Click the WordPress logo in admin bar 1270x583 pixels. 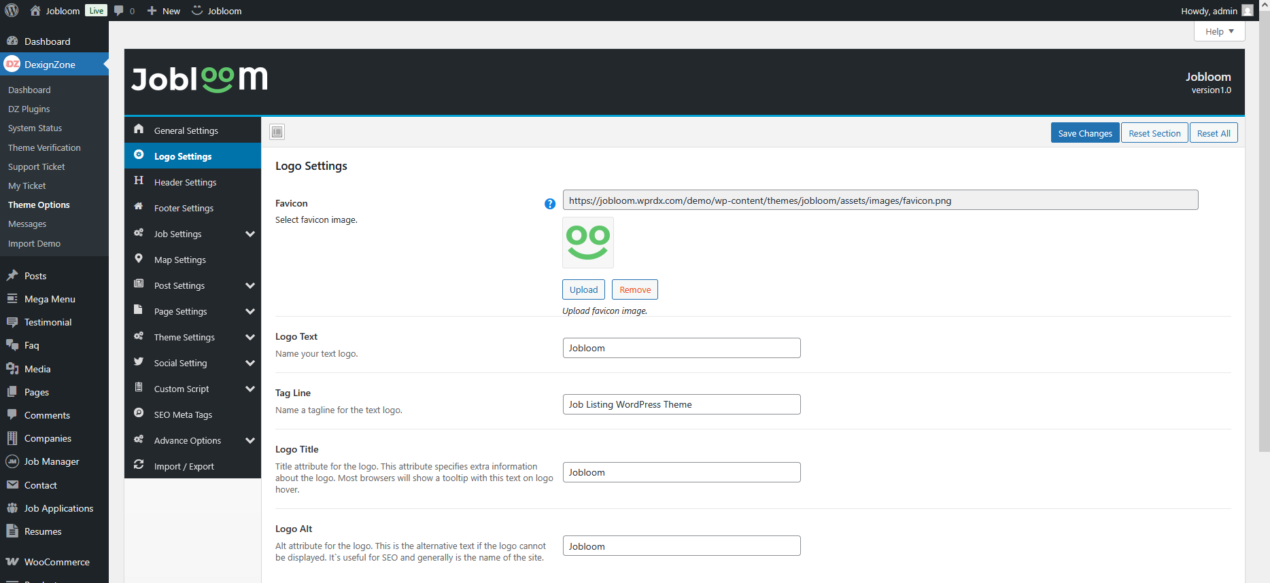(12, 11)
